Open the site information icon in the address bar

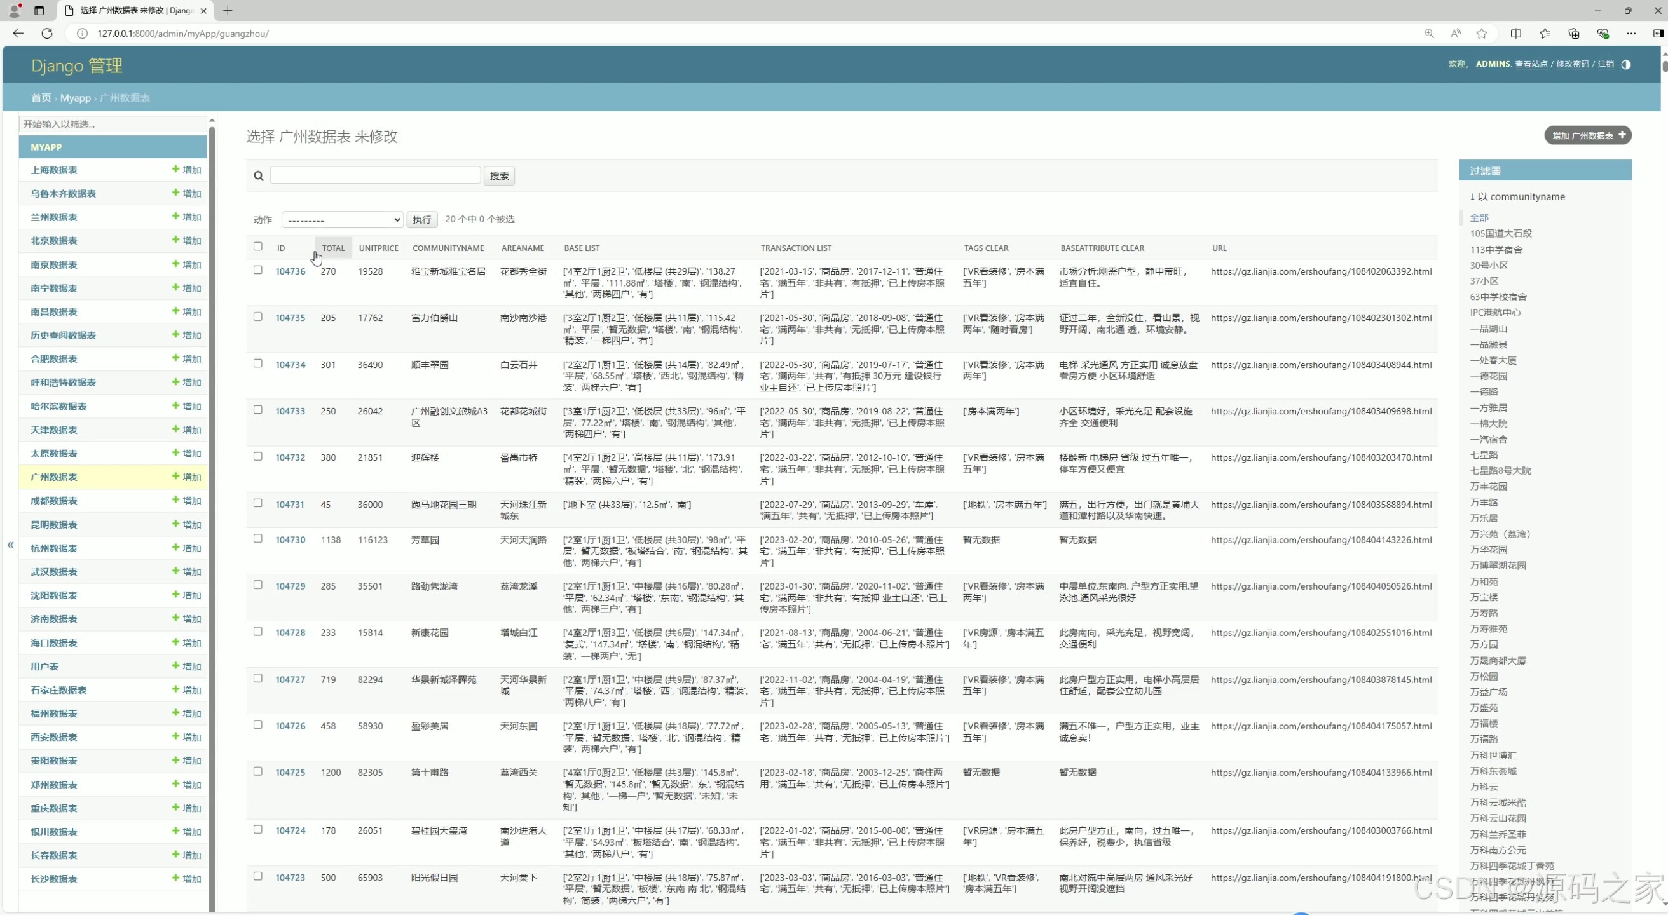[82, 34]
